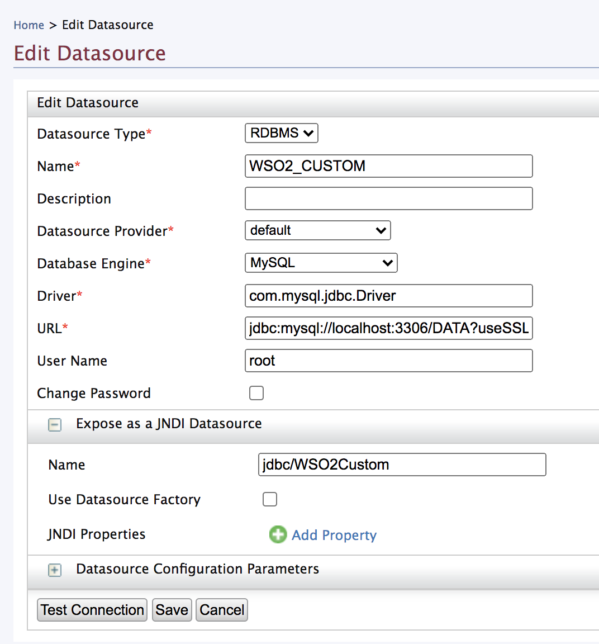Click the Add Property link text

pos(334,535)
